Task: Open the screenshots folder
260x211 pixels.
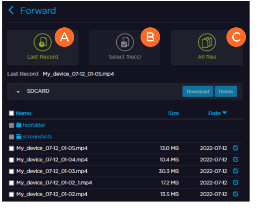Action: (37, 137)
